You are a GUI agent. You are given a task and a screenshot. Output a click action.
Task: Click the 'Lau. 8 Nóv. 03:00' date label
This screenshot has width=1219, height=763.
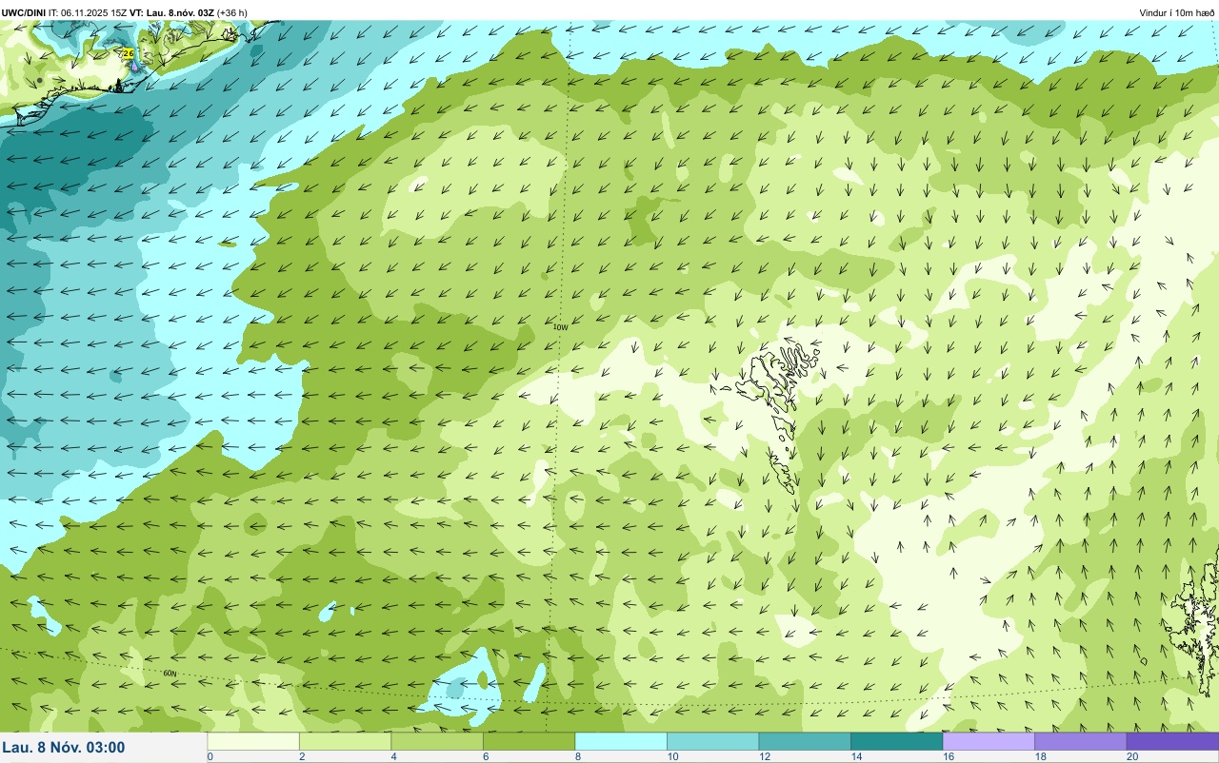[64, 747]
